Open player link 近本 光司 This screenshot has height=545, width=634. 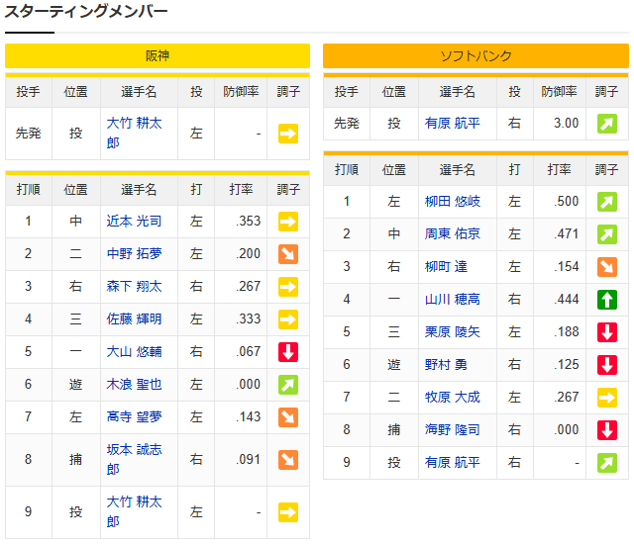pyautogui.click(x=134, y=222)
